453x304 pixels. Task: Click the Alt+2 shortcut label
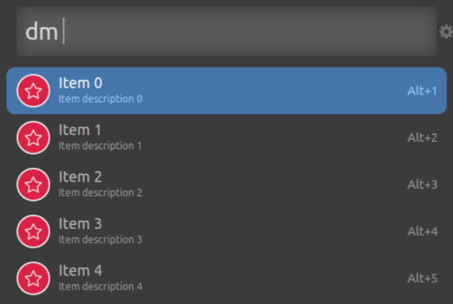click(422, 137)
